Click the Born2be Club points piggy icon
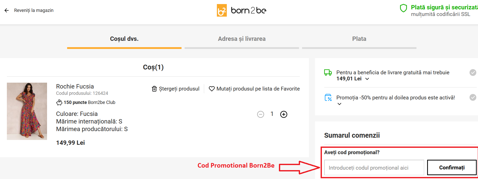The width and height of the screenshot is (478, 179). pos(59,102)
